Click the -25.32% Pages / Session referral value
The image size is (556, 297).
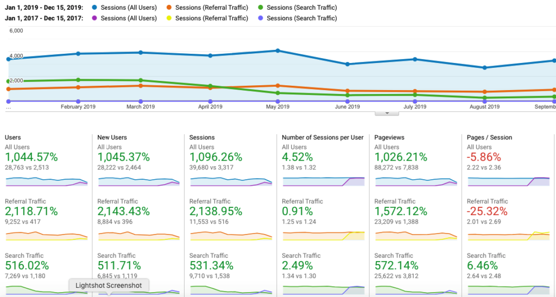488,211
